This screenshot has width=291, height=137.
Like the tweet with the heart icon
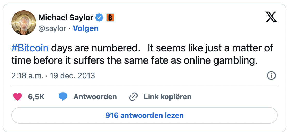[x=17, y=97]
